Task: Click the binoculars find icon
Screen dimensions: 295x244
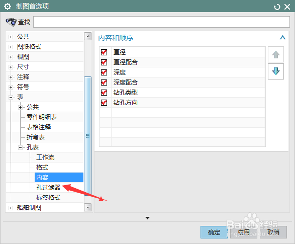Action: [x=11, y=22]
